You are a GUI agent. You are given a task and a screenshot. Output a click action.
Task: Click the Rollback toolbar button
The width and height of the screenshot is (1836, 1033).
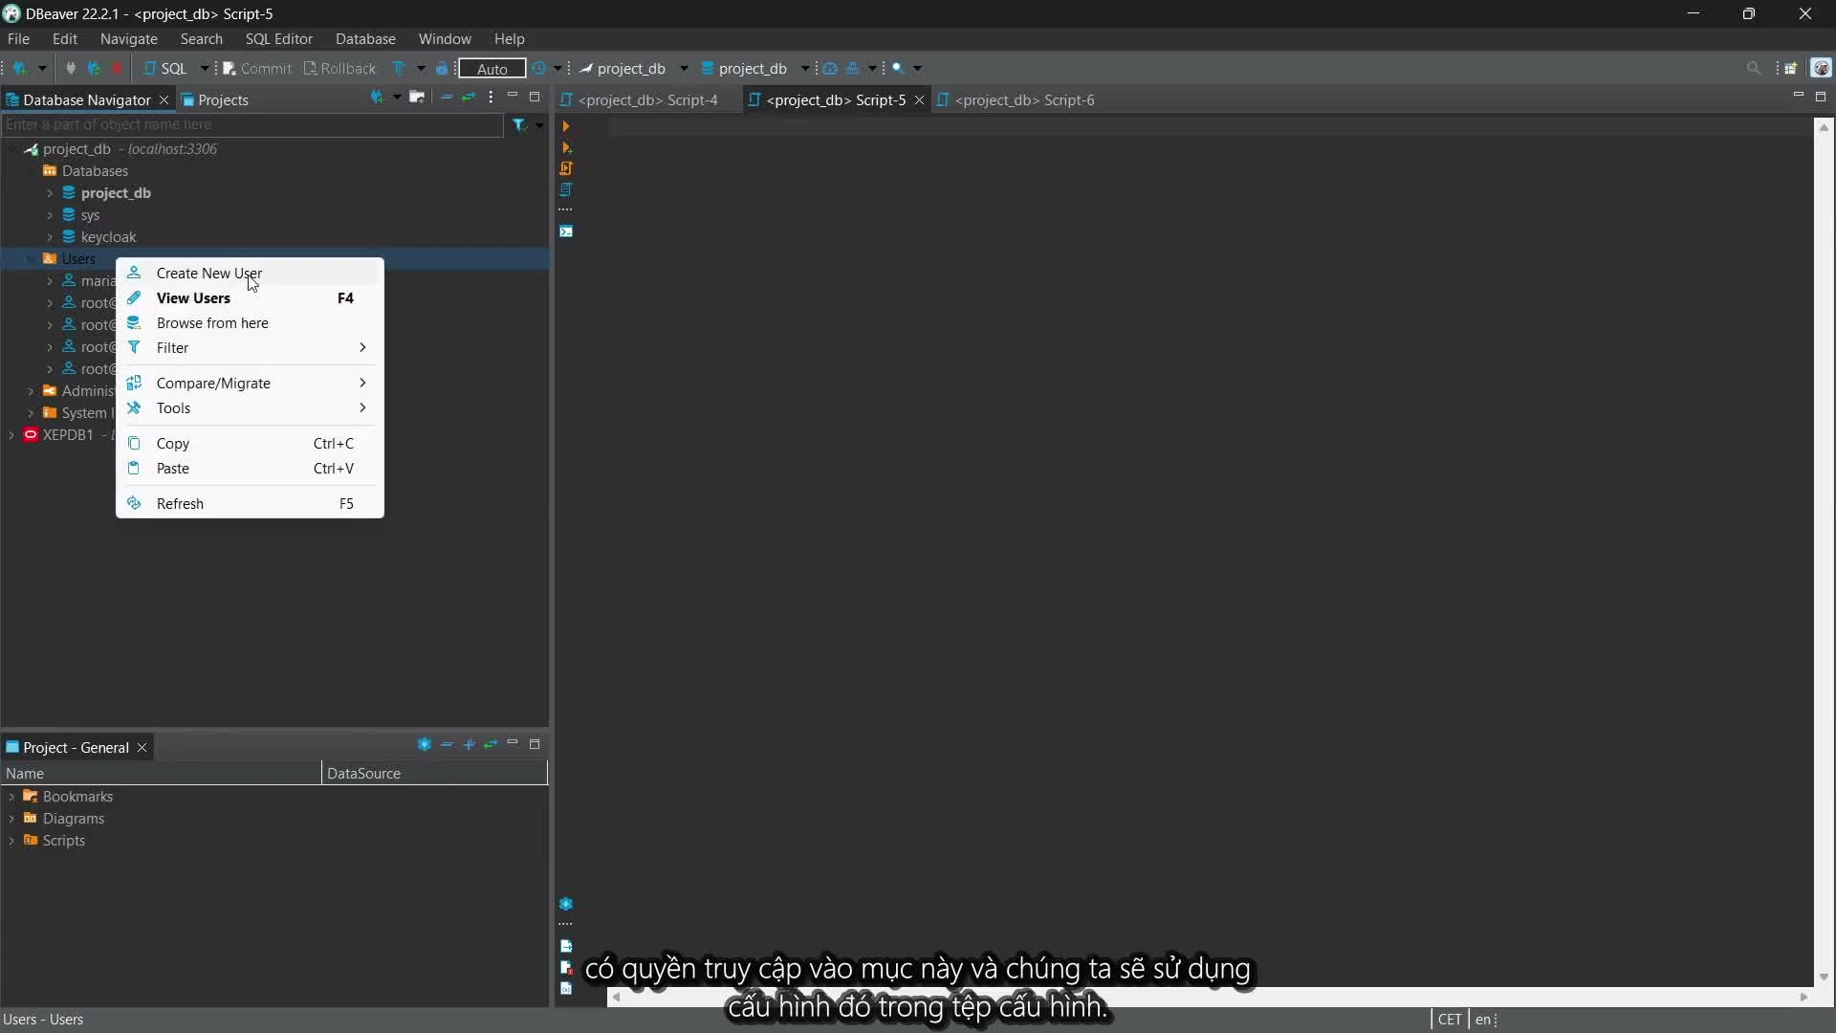pos(339,68)
